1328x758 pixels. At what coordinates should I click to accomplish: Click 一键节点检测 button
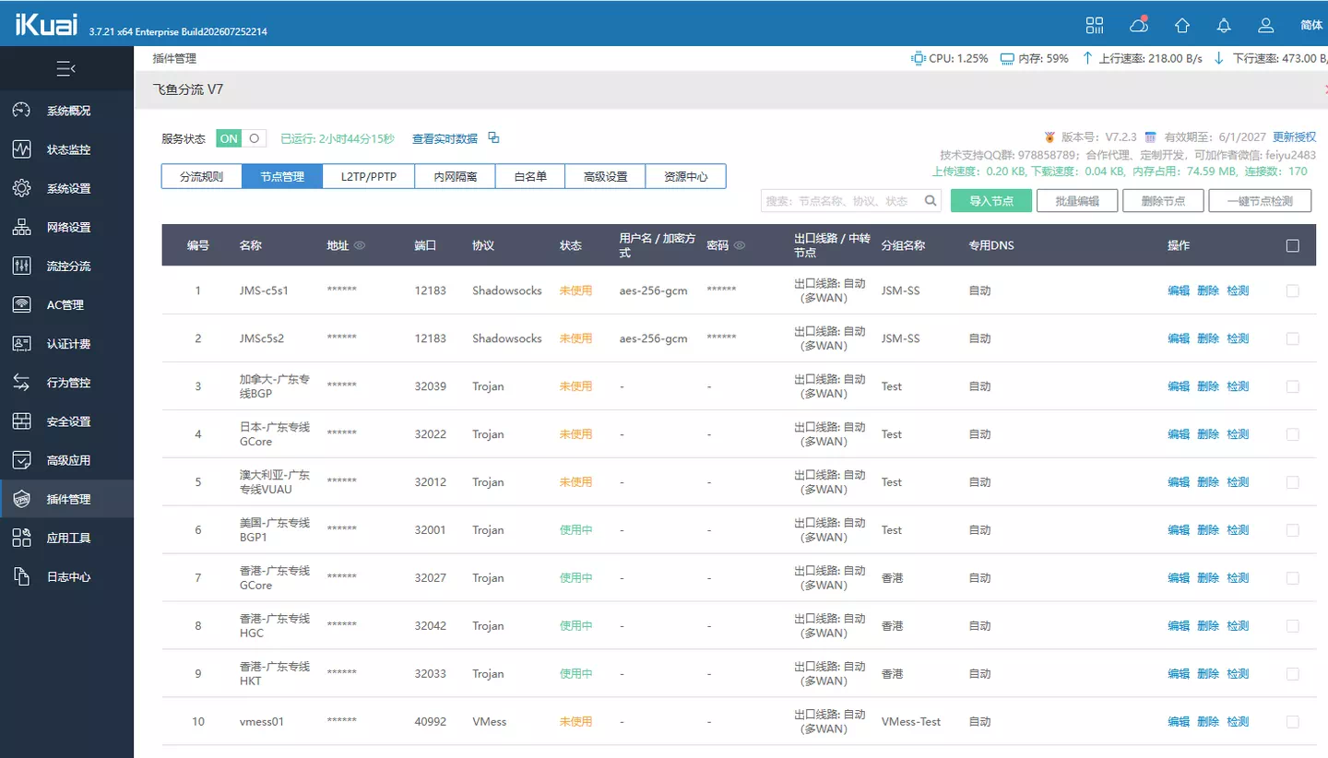[x=1260, y=201]
